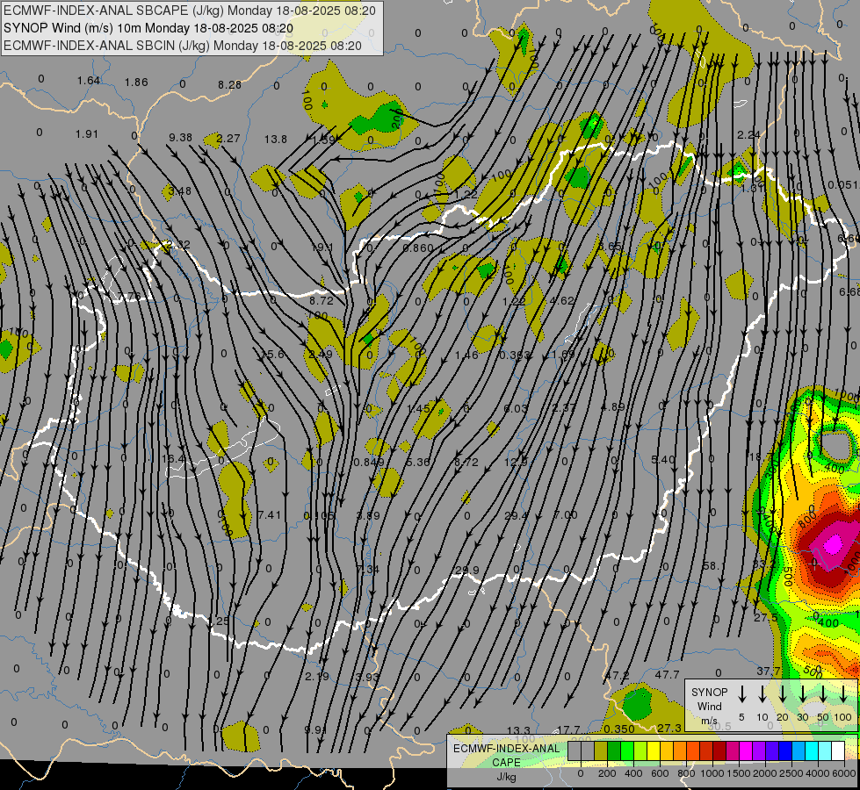Pick the bright magenta CAPE scale swatch
The height and width of the screenshot is (790, 860).
(746, 750)
